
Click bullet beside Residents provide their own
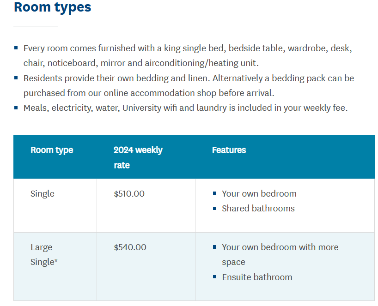[x=16, y=78]
